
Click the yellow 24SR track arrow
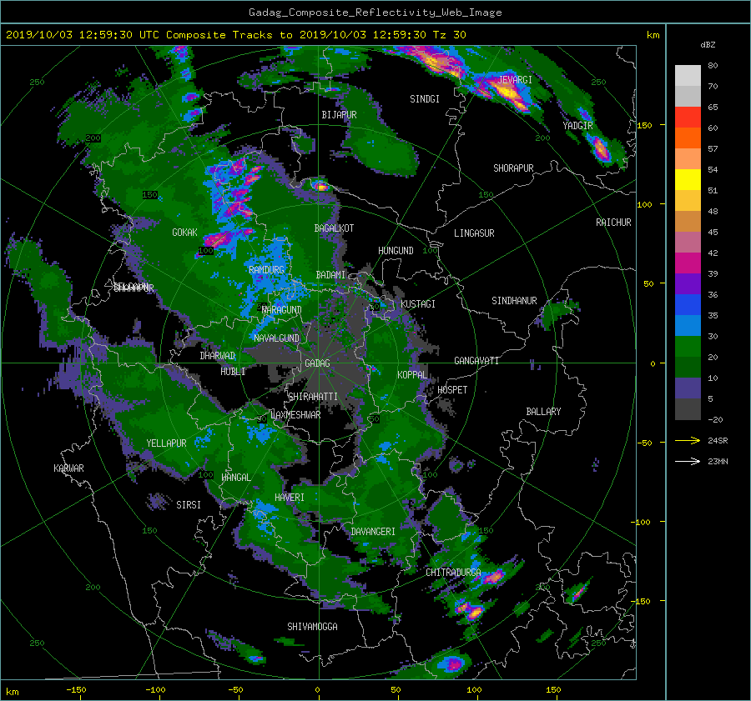pyautogui.click(x=688, y=440)
